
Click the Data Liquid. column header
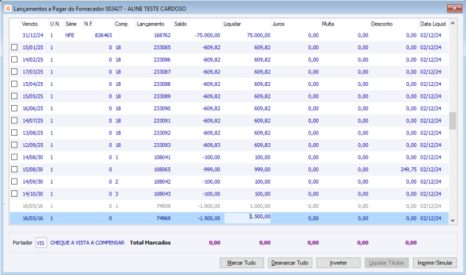click(x=434, y=24)
